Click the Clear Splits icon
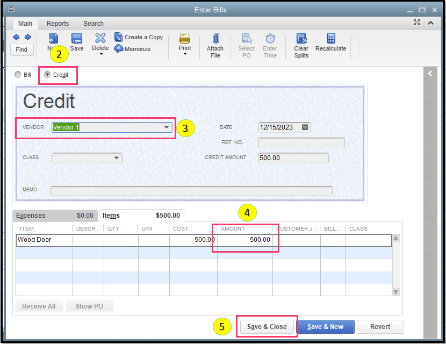This screenshot has width=446, height=344. pos(301,38)
